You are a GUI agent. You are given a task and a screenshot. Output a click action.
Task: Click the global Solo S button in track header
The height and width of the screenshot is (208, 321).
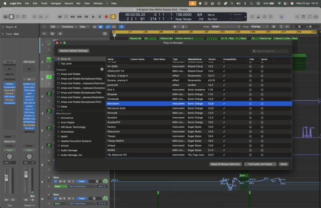click(60, 34)
